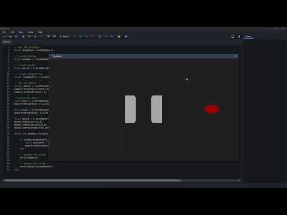Open the Debug run configuration dropdown
Viewport: 287px width, 215px height.
pos(68,36)
